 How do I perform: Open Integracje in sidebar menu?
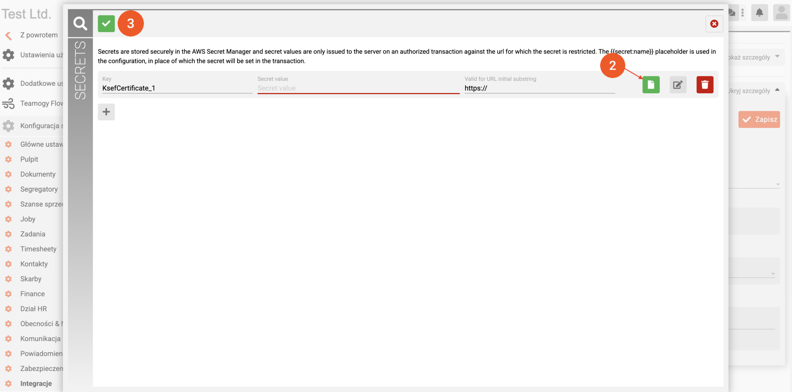36,383
